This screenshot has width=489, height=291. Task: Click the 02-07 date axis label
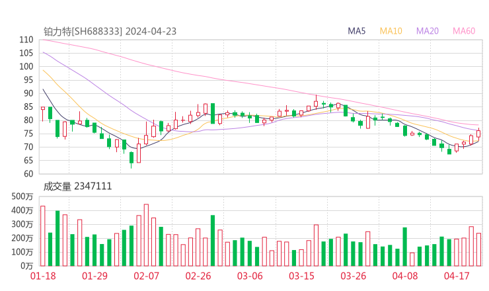[x=146, y=276]
